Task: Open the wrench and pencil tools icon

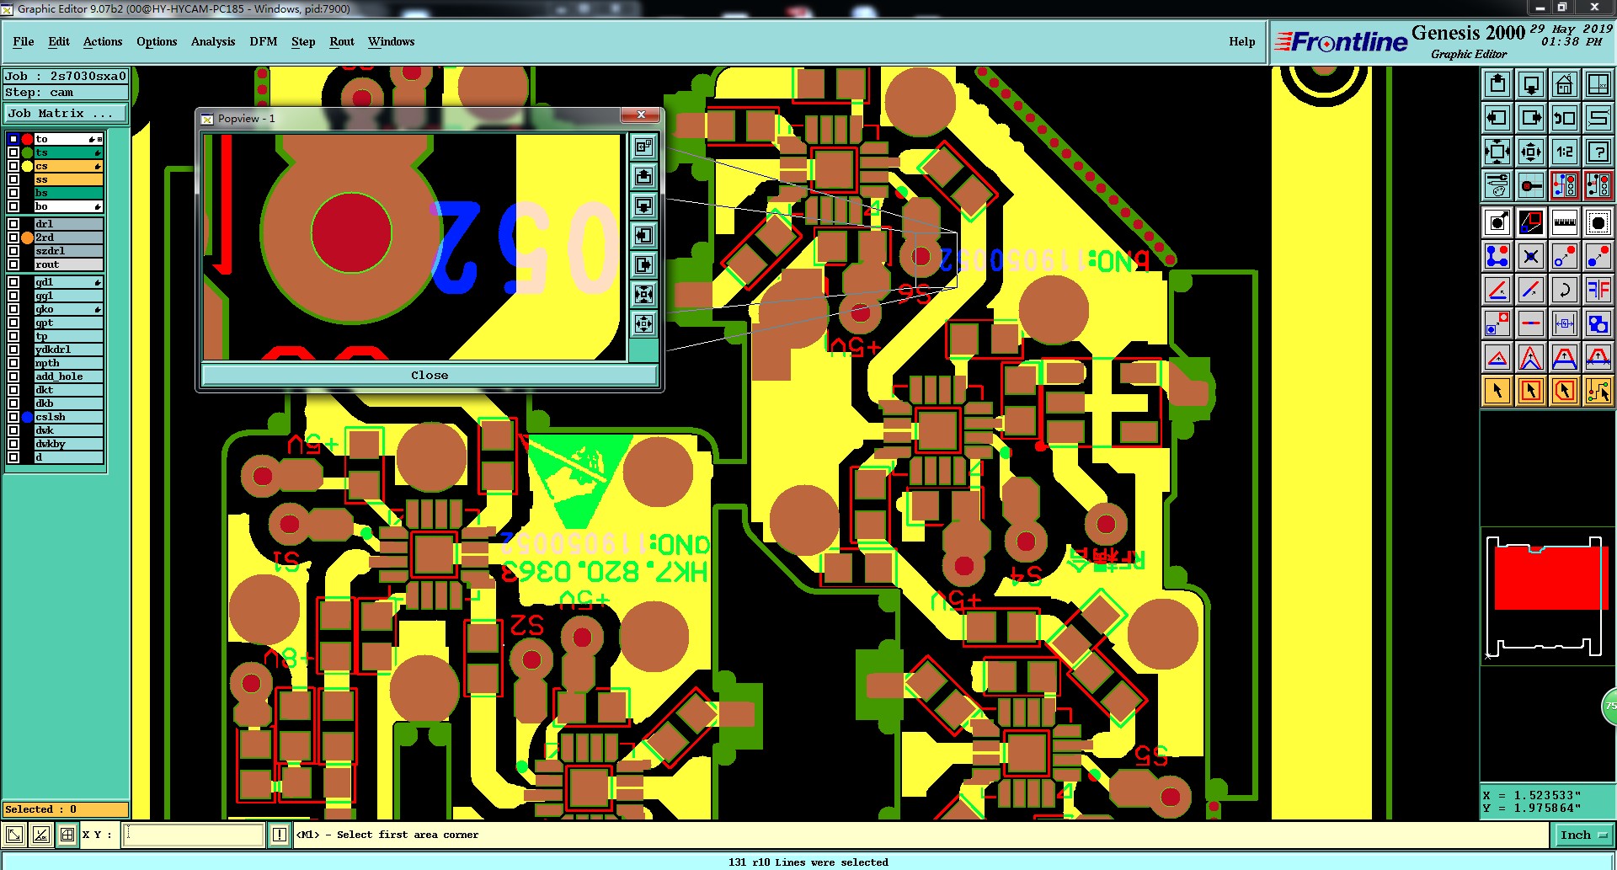Action: [1497, 185]
